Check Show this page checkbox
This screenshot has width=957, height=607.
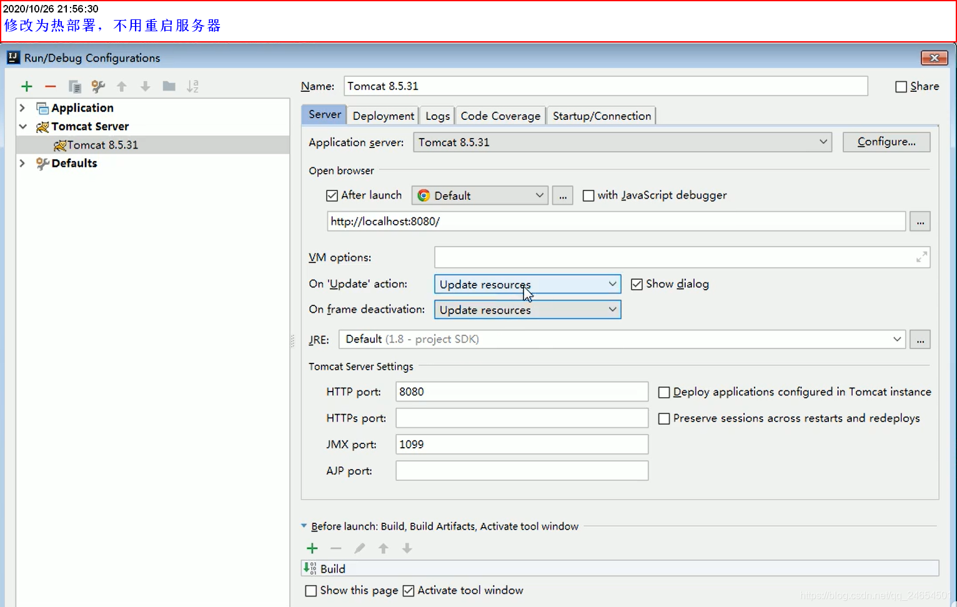coord(310,591)
